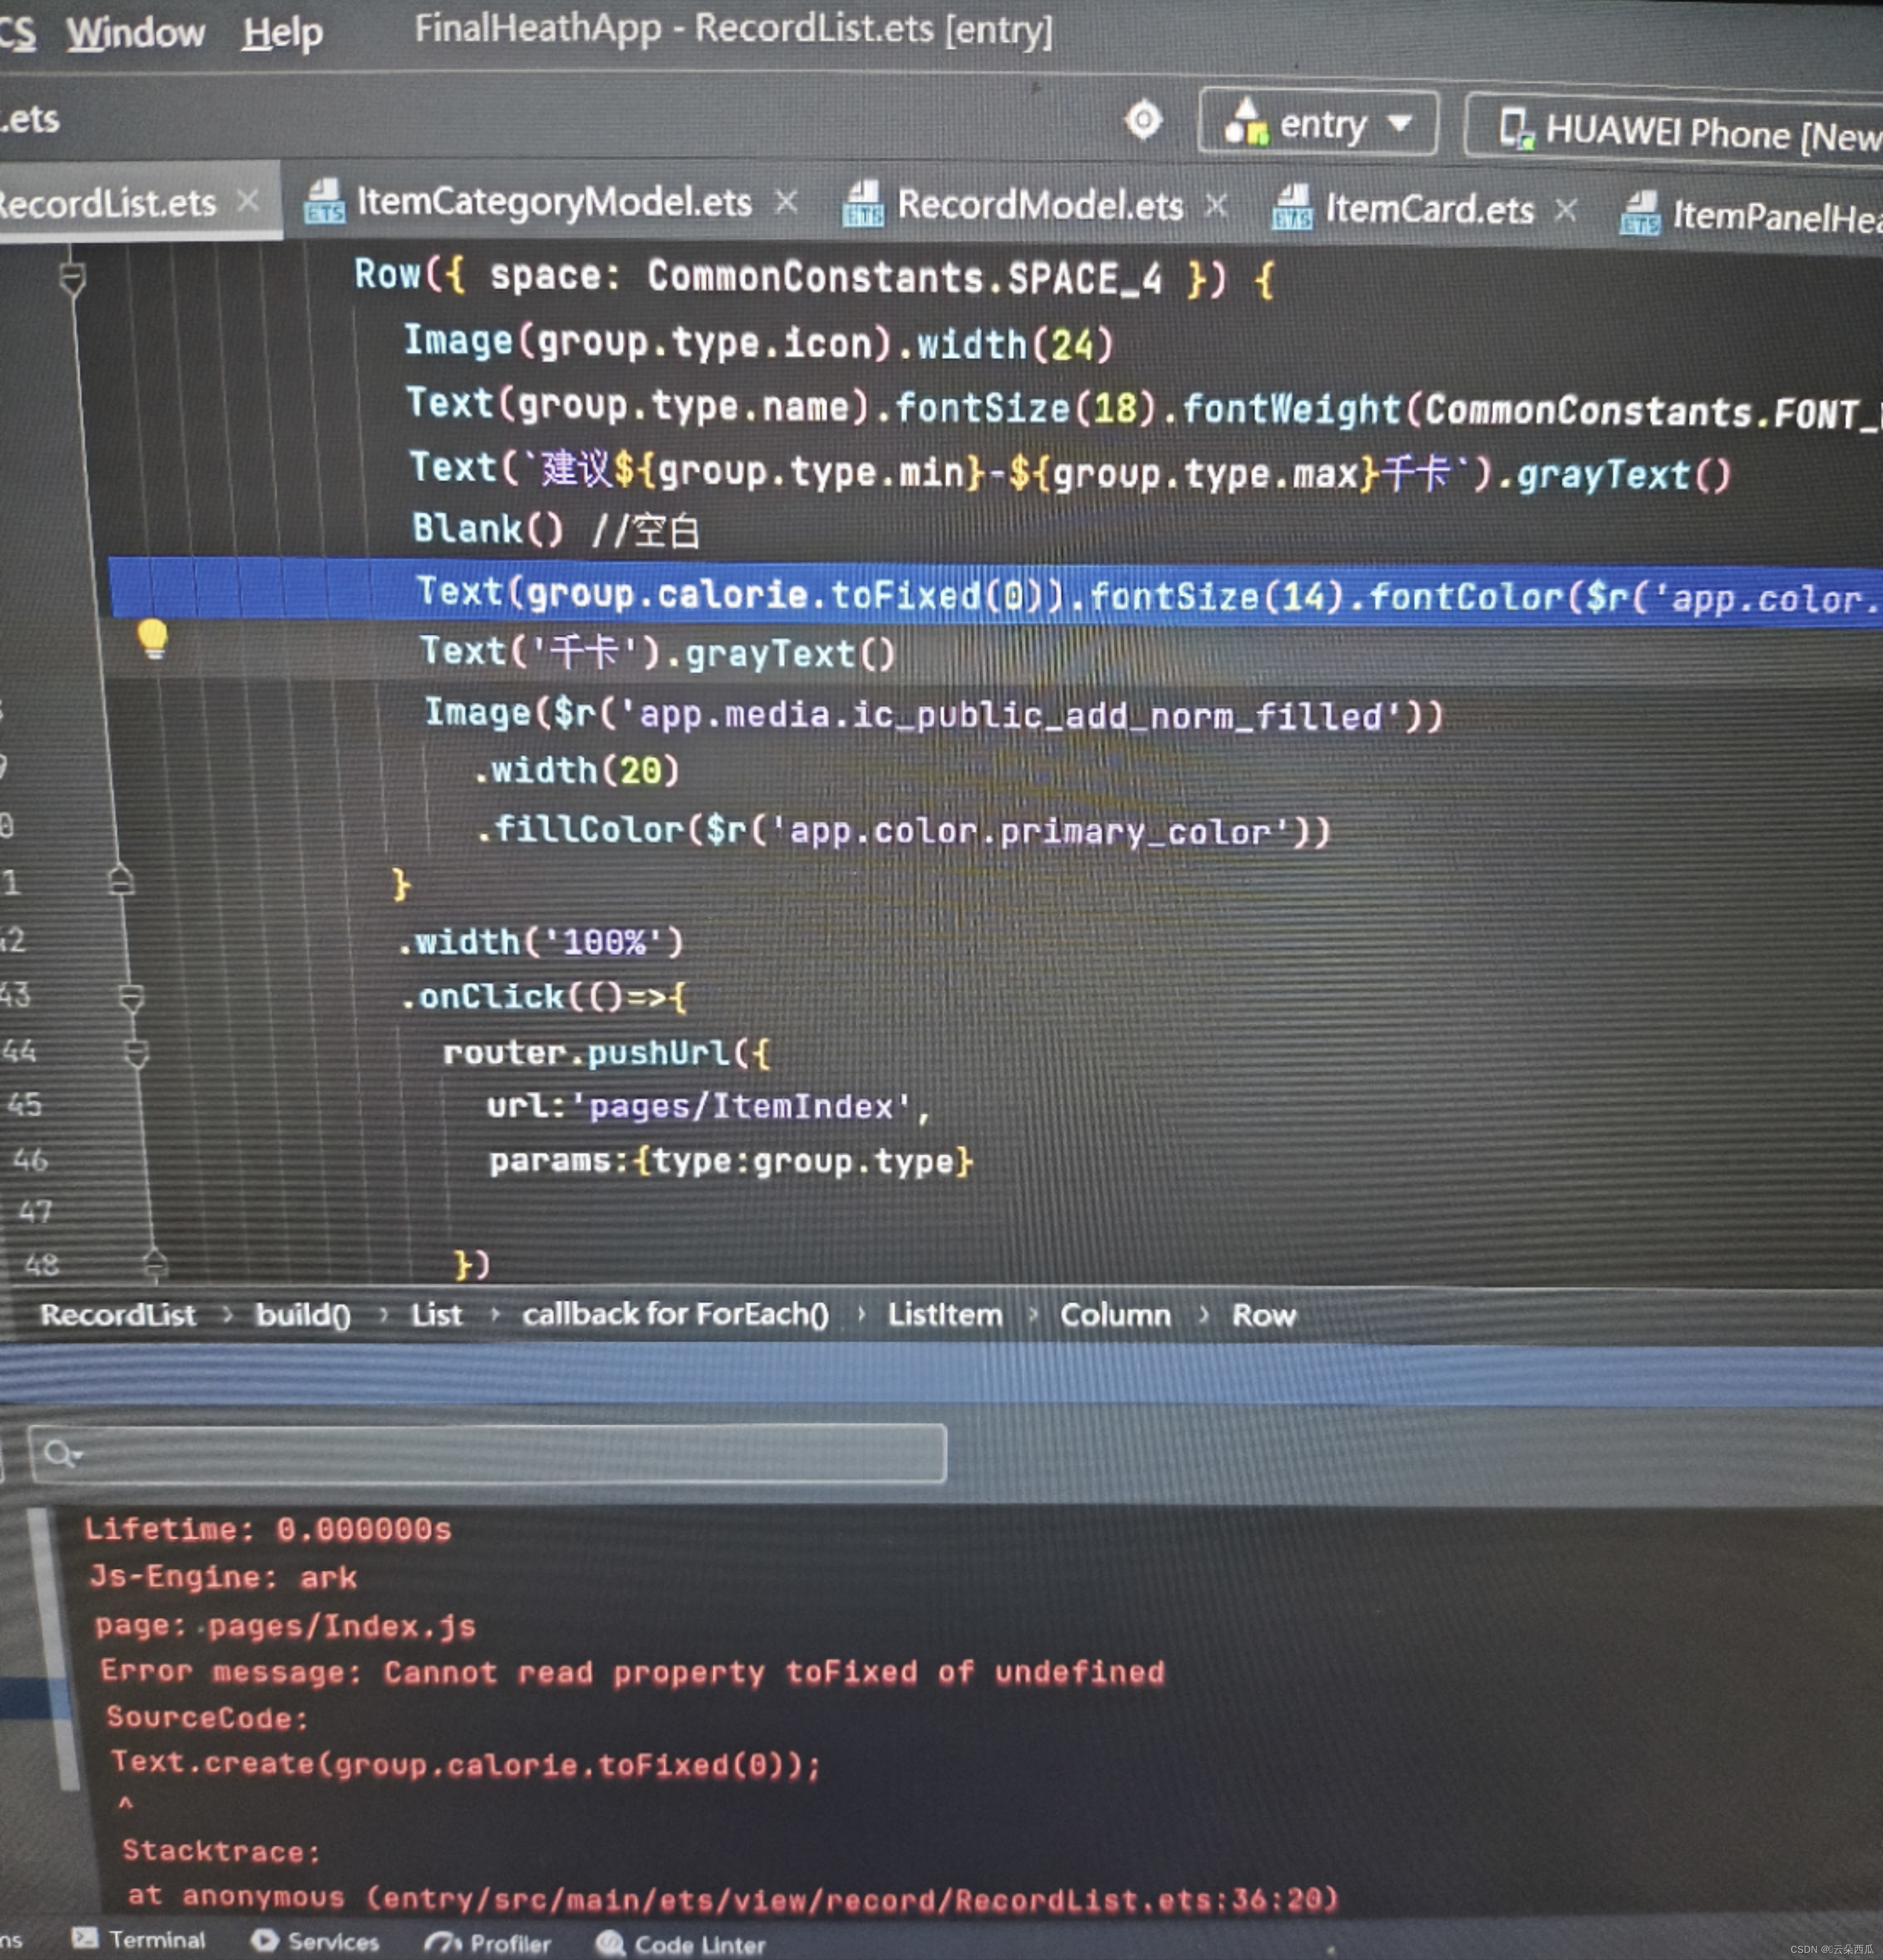
Task: Click the locate target crosshair icon
Action: click(1143, 120)
